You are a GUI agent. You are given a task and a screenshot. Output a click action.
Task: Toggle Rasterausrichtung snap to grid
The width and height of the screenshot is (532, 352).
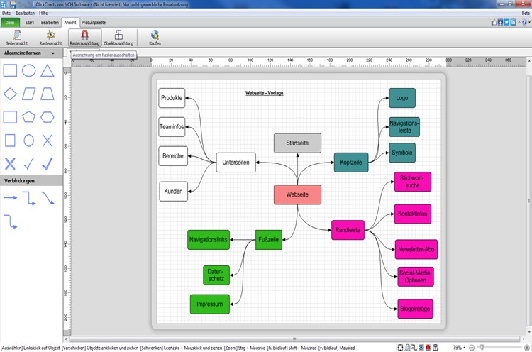(84, 38)
